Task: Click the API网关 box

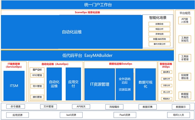Action: coord(81,107)
